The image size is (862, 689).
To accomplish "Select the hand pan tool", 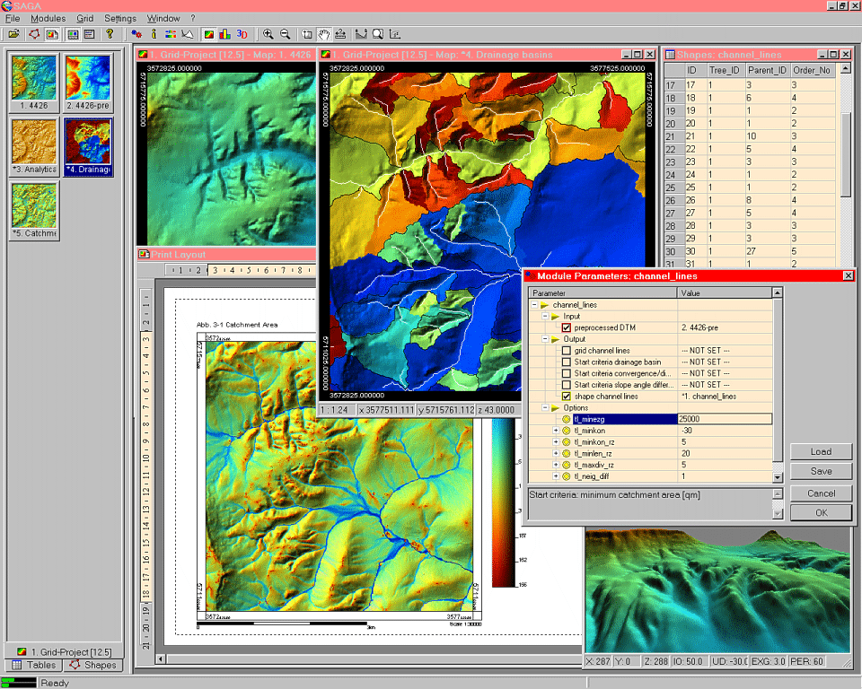I will coord(324,34).
